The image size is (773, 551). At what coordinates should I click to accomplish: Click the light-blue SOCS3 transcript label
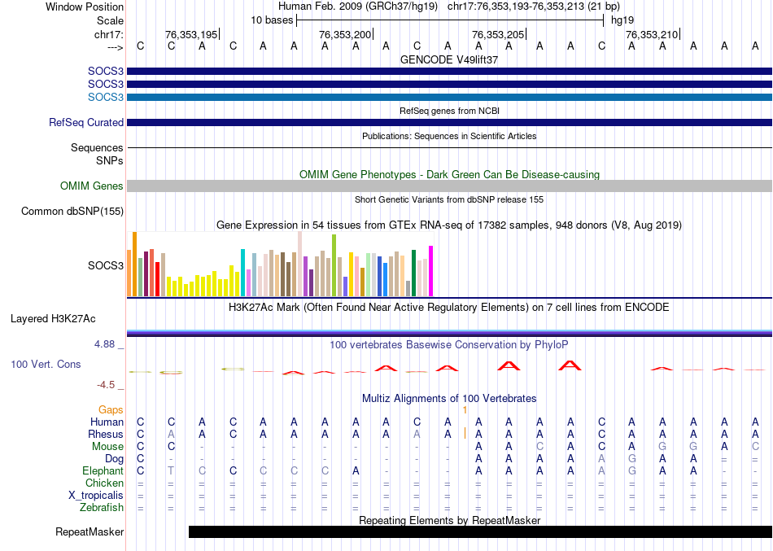point(106,97)
